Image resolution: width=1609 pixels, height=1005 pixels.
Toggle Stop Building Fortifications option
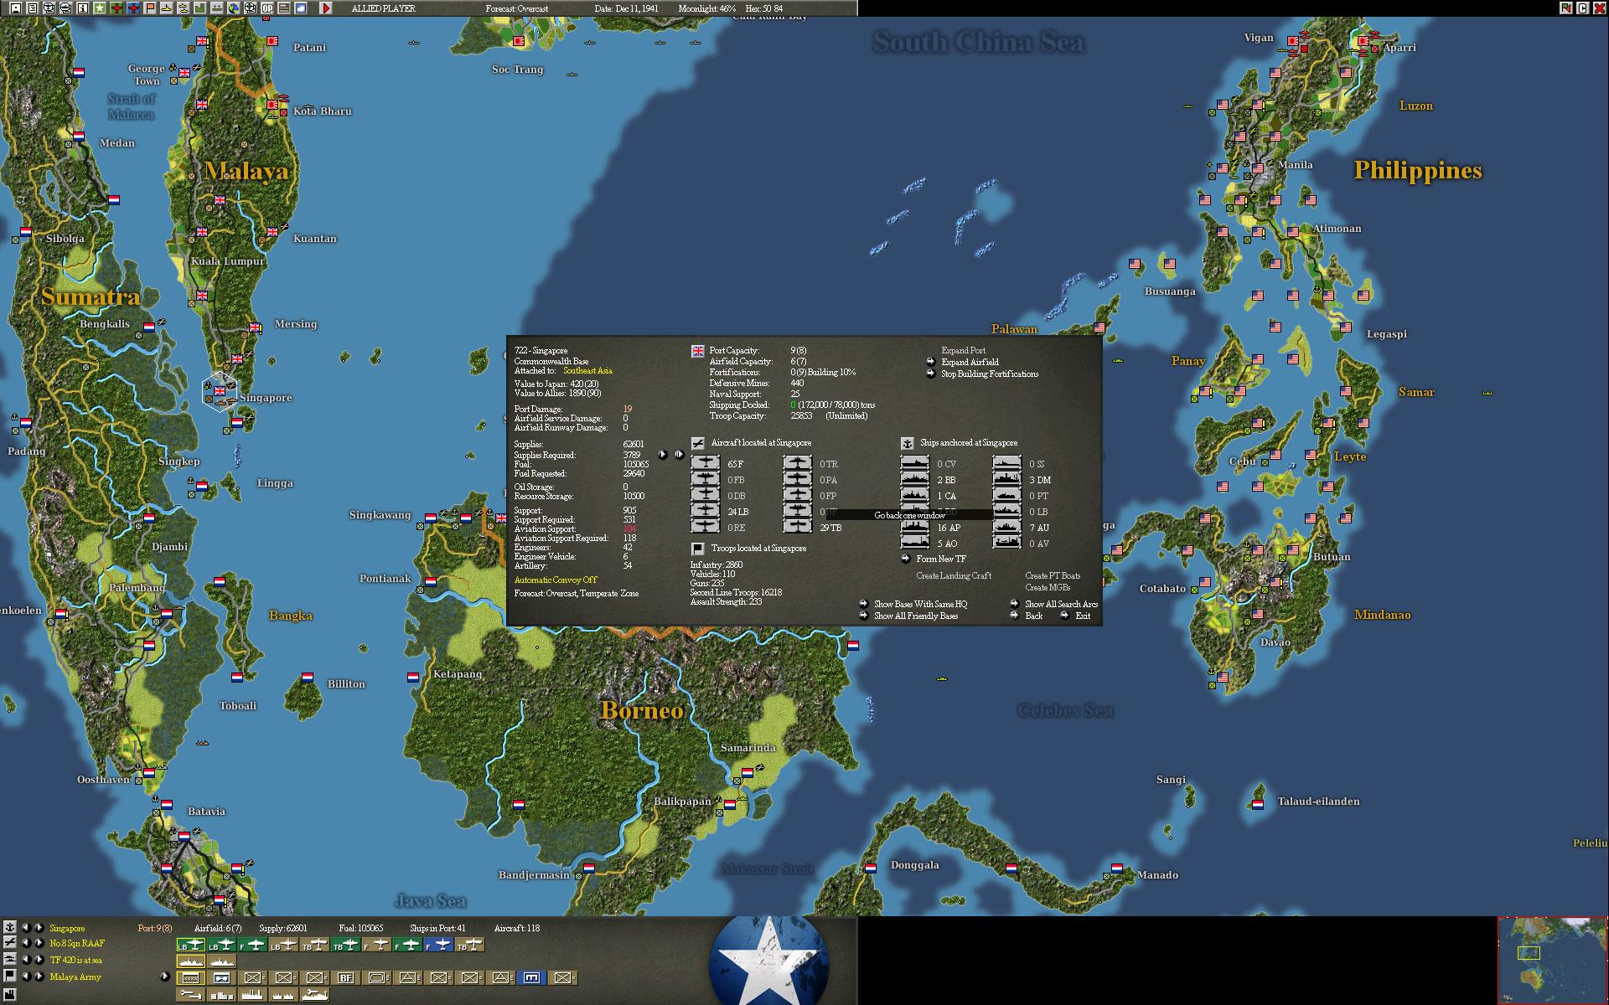point(989,374)
